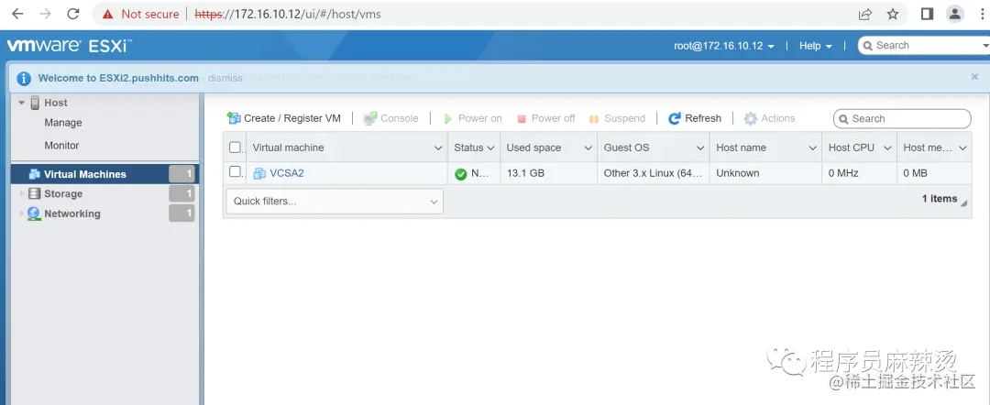Open the Actions gear menu

(x=769, y=118)
